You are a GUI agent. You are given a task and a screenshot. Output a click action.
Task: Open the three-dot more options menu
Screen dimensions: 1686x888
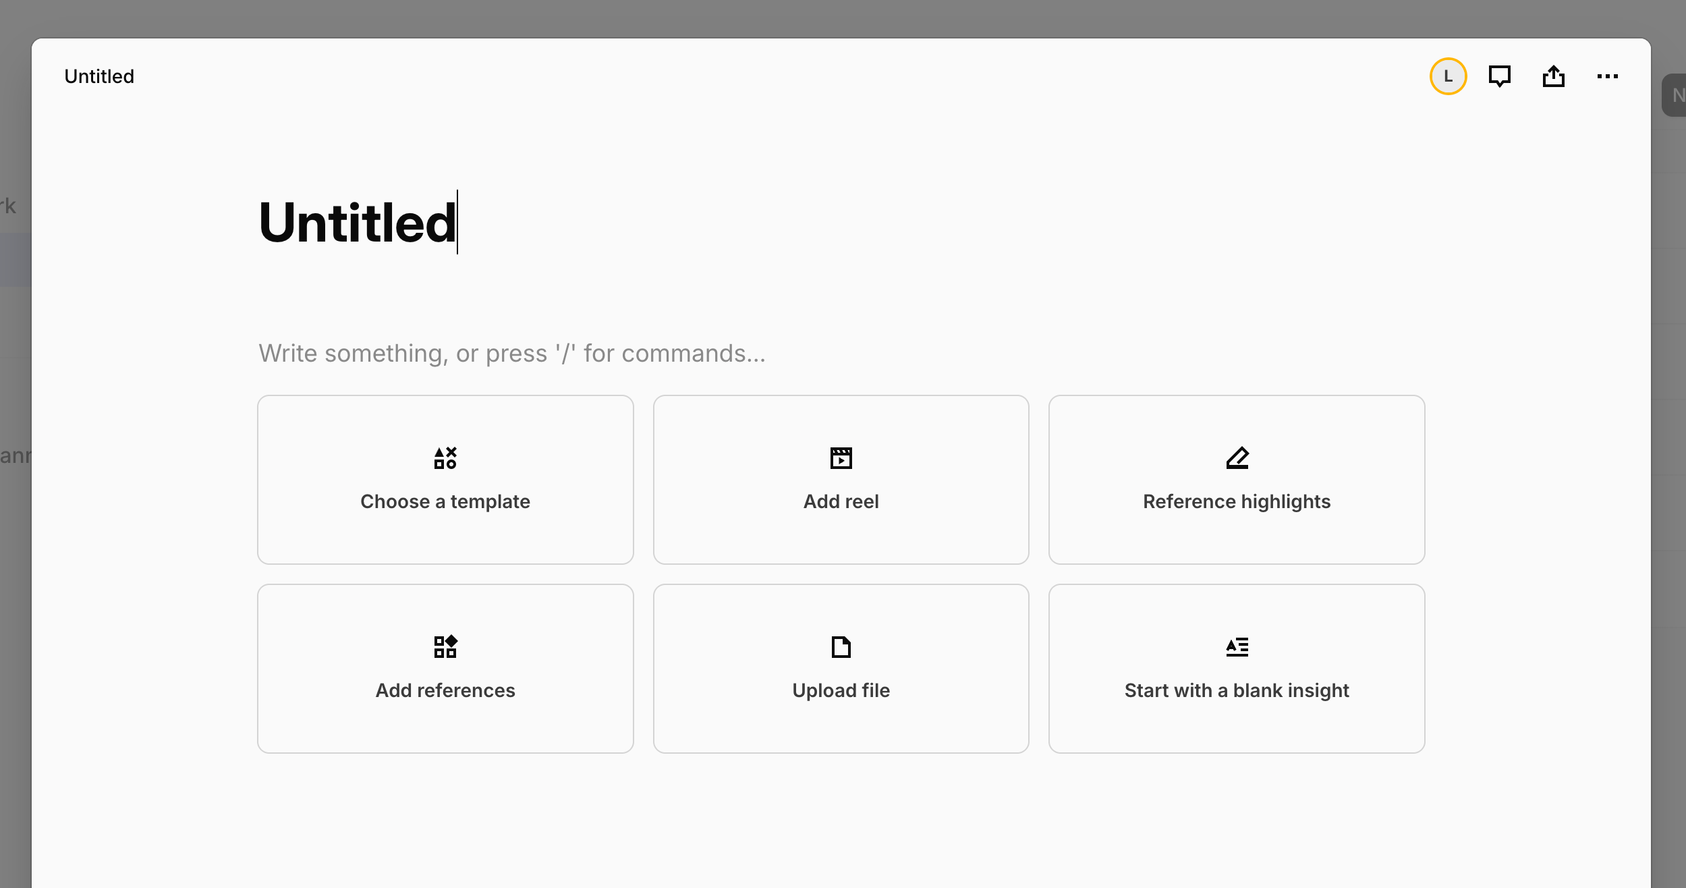point(1607,76)
